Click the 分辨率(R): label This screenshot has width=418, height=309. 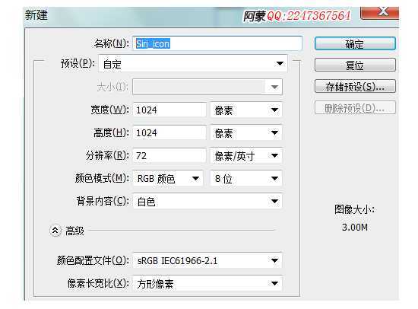click(x=107, y=155)
